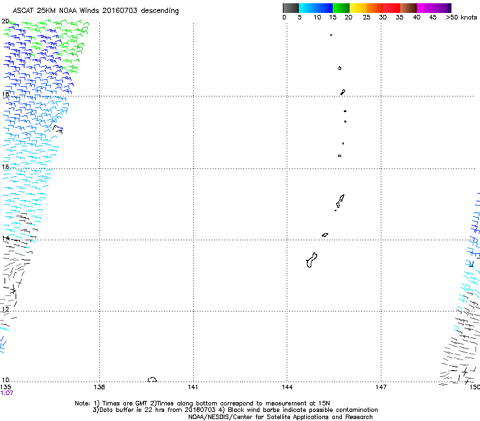
Task: Click the 'Black wind barbs indicate possible contamination' note
Action: (298, 410)
